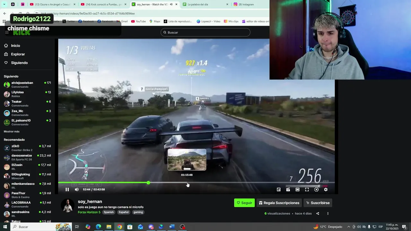
Task: Open File Explorer from taskbar
Action: coord(109,227)
